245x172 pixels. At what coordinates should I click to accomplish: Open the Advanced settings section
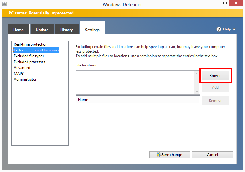point(22,68)
